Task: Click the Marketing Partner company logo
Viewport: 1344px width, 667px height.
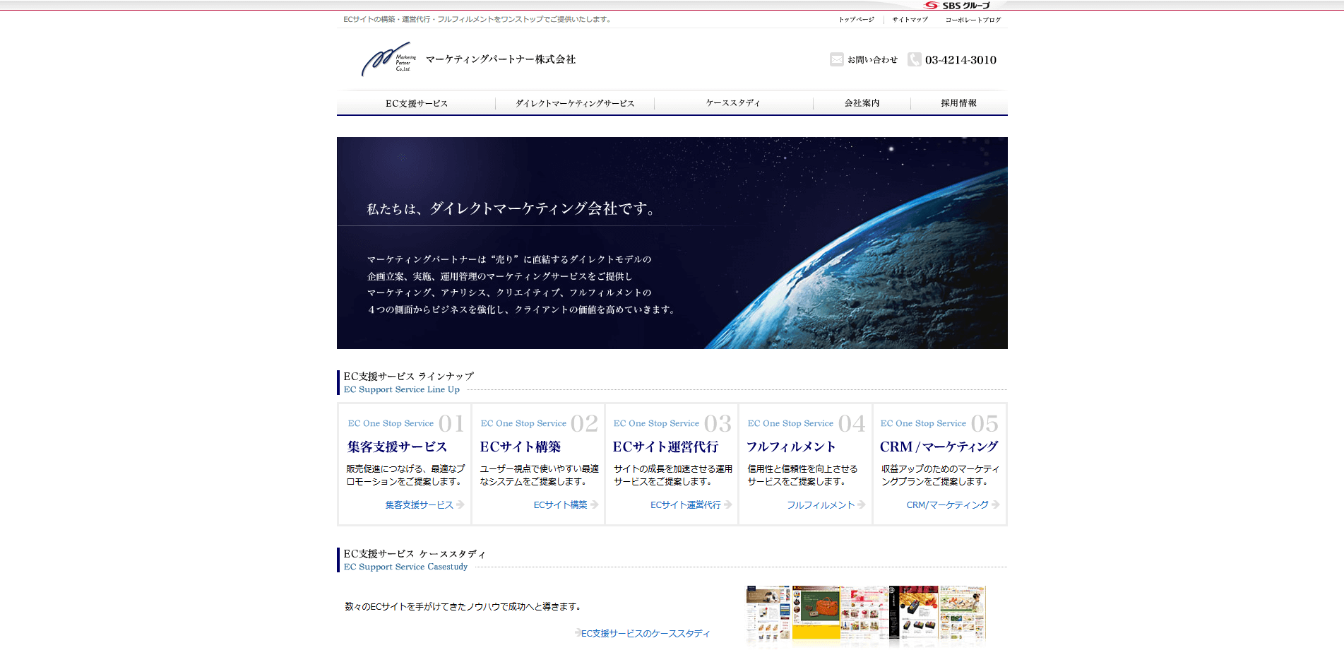Action: 388,59
